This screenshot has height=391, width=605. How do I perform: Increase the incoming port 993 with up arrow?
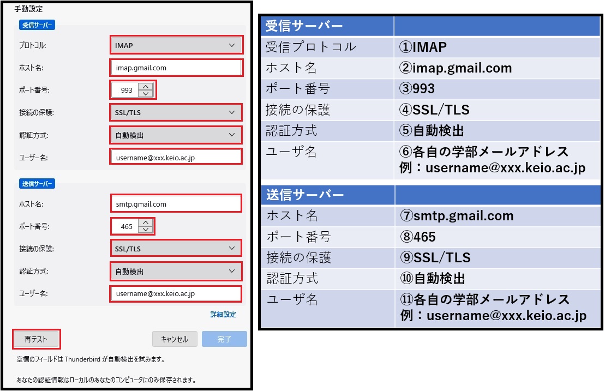(146, 87)
